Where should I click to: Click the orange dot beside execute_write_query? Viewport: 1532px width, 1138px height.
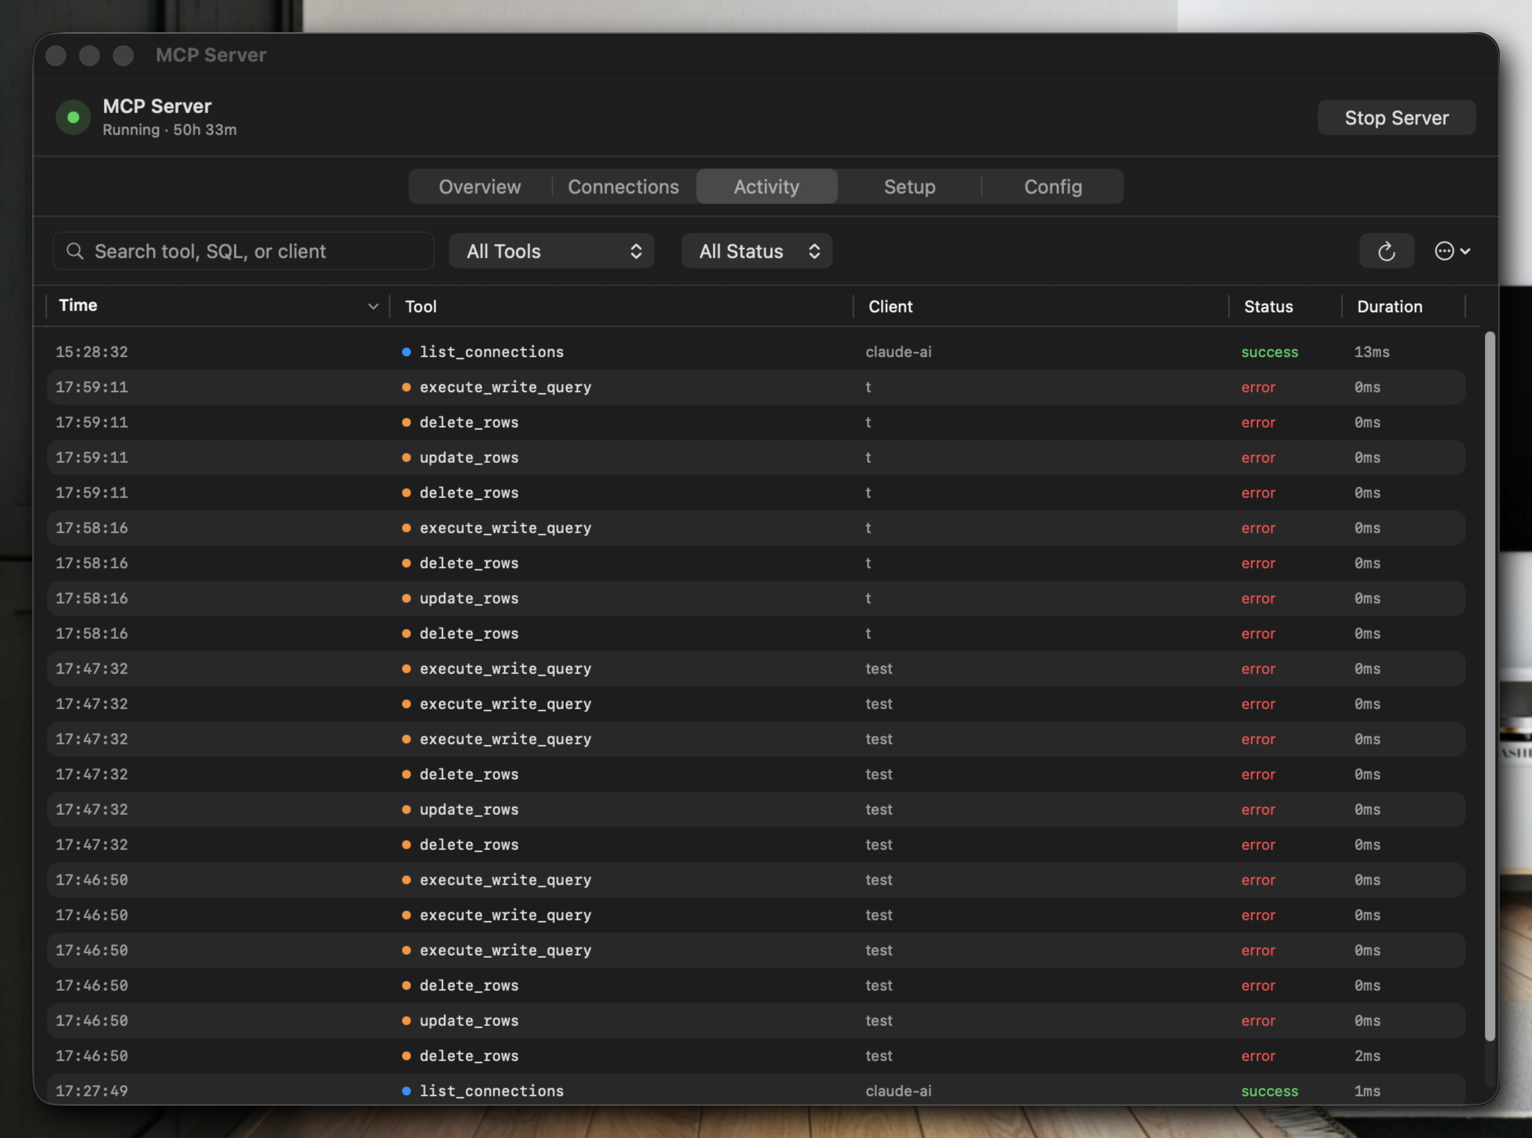coord(406,387)
